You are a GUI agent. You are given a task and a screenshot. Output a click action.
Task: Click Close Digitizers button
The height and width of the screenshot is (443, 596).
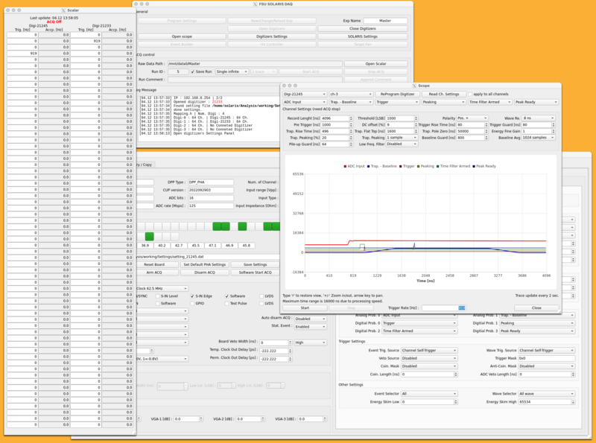[363, 28]
